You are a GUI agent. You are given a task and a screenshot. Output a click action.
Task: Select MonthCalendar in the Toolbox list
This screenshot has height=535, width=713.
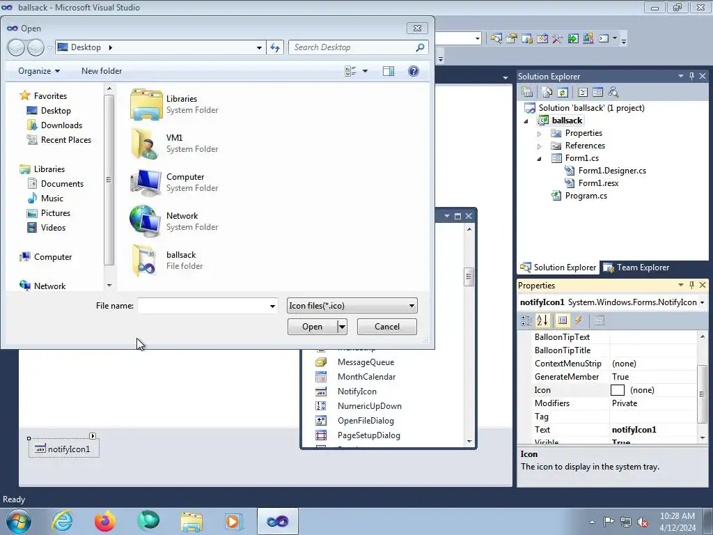coord(356,377)
